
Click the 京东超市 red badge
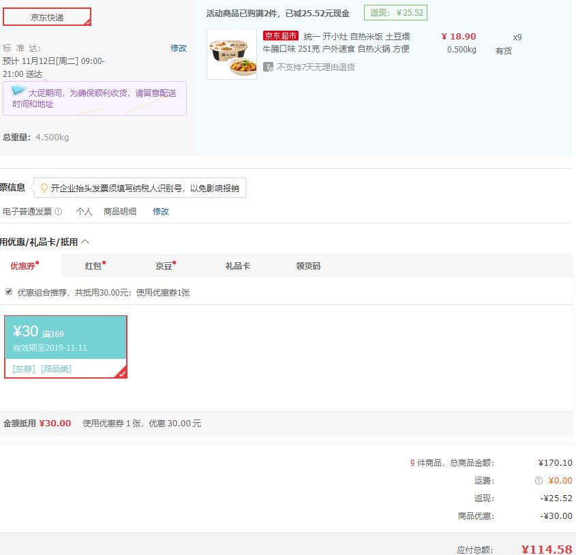click(x=281, y=36)
